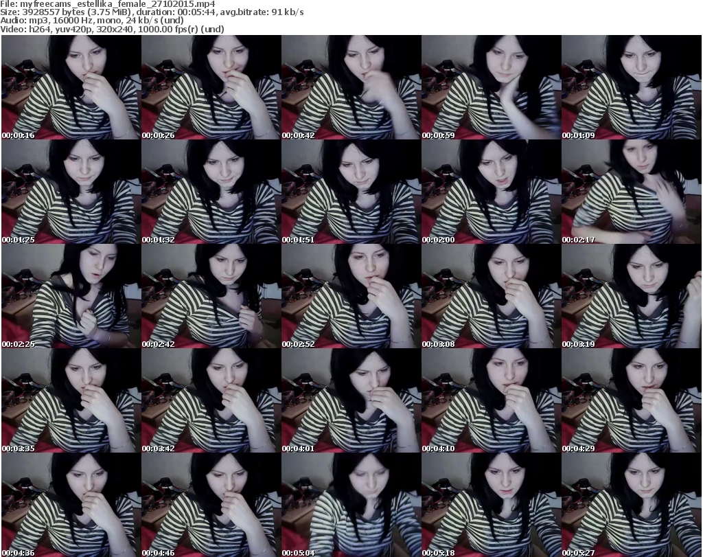Choose the thumbnail stamped 00:04:01
The height and width of the screenshot is (557, 703).
[x=351, y=401]
